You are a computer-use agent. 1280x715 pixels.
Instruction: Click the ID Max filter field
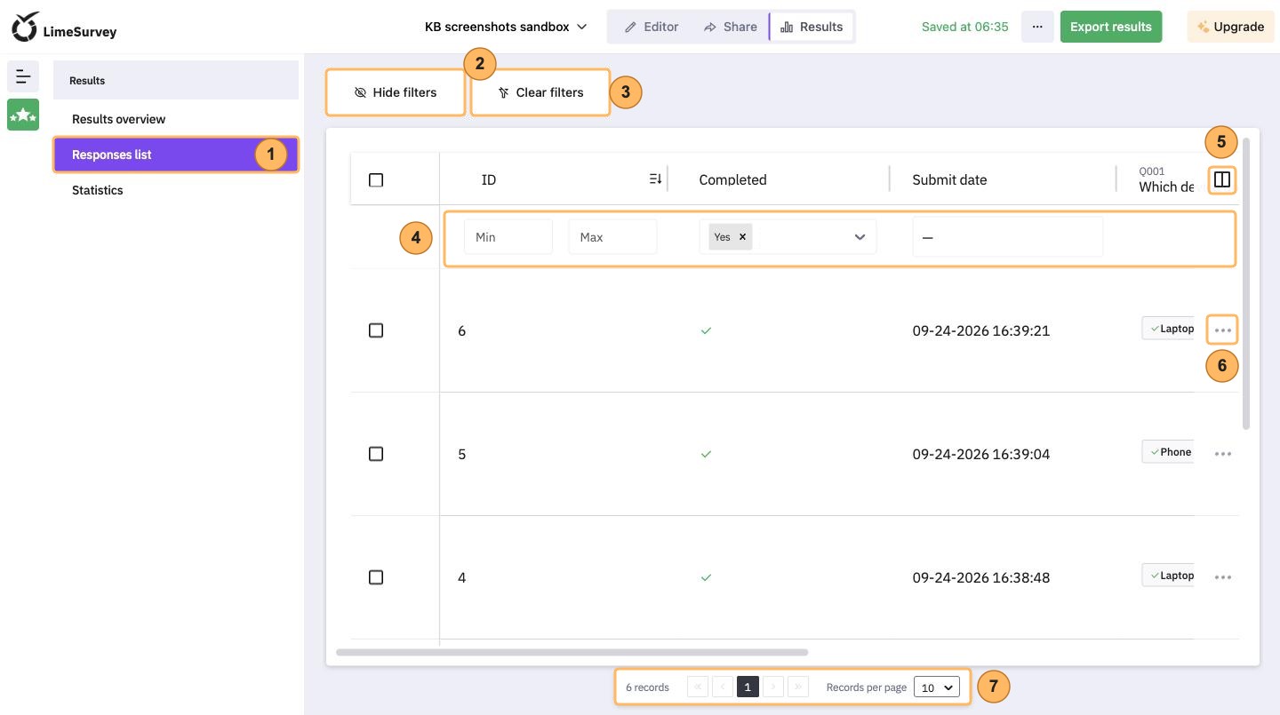[x=612, y=237]
